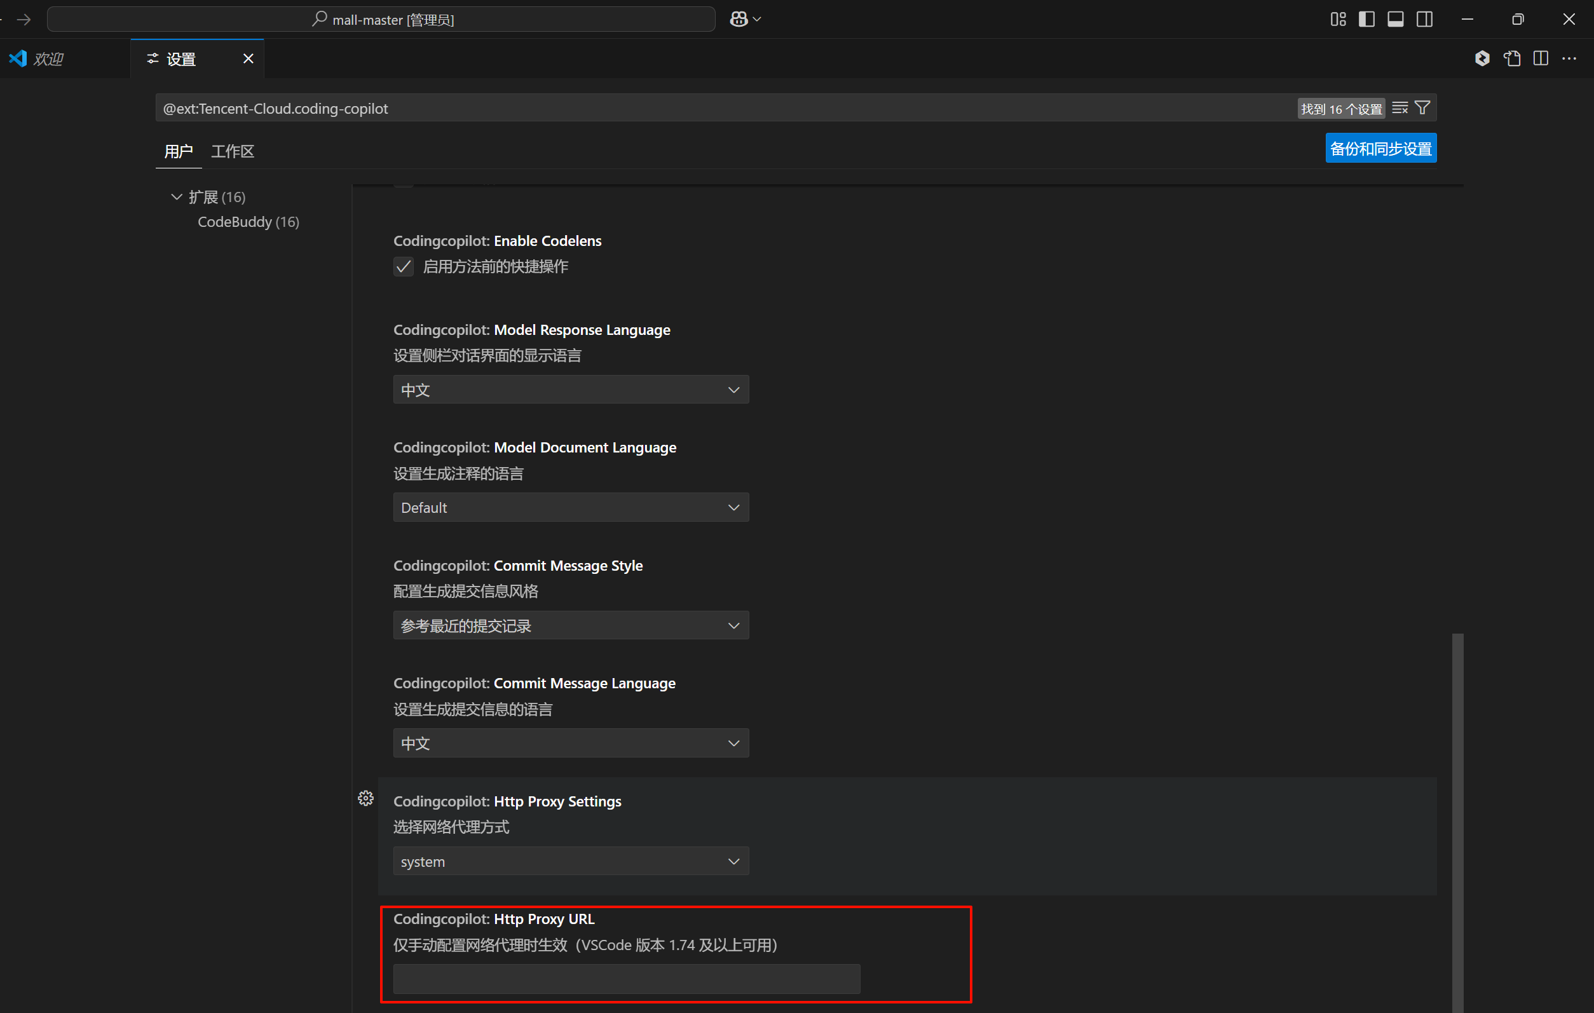Clear settings search input icon

click(x=1400, y=108)
